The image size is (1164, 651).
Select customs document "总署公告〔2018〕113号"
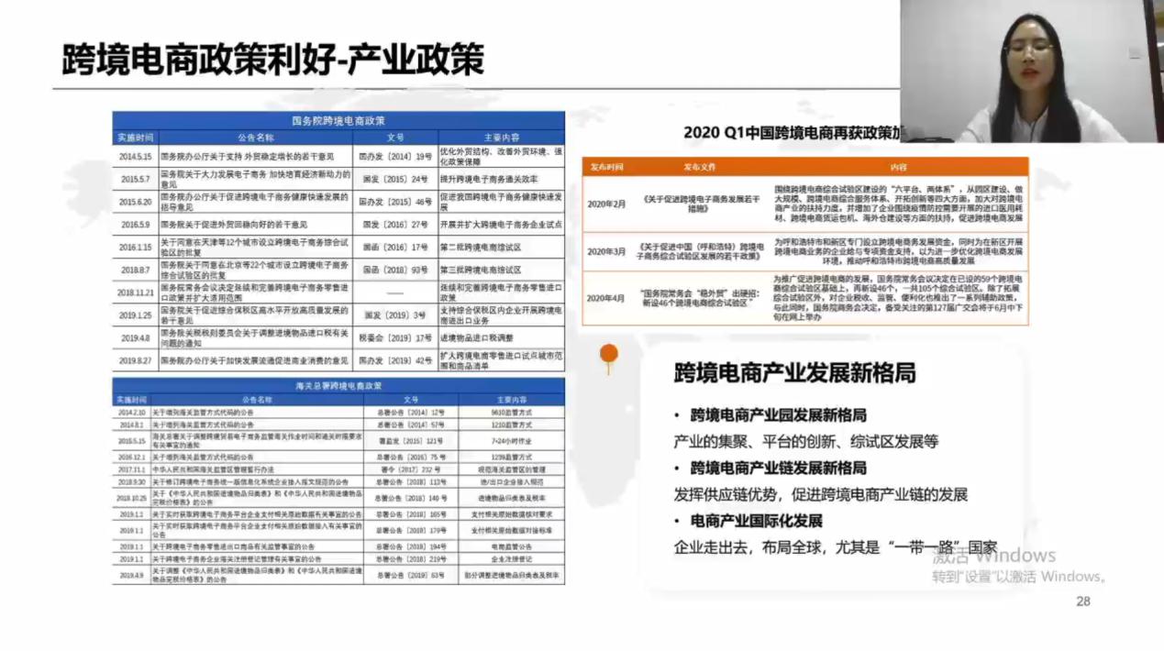tap(410, 481)
